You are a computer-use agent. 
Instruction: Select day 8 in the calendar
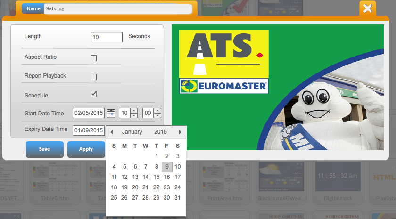click(157, 167)
